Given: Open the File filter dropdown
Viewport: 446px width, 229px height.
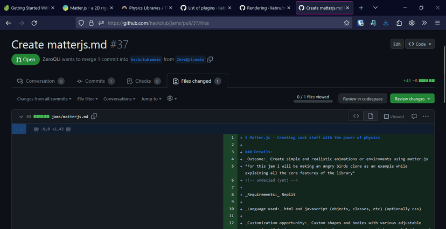Looking at the screenshot, I should [88, 99].
